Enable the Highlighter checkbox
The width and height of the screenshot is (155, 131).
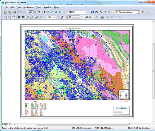click(x=82, y=17)
